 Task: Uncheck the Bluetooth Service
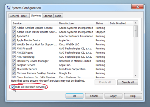pyautogui.click(x=14, y=69)
